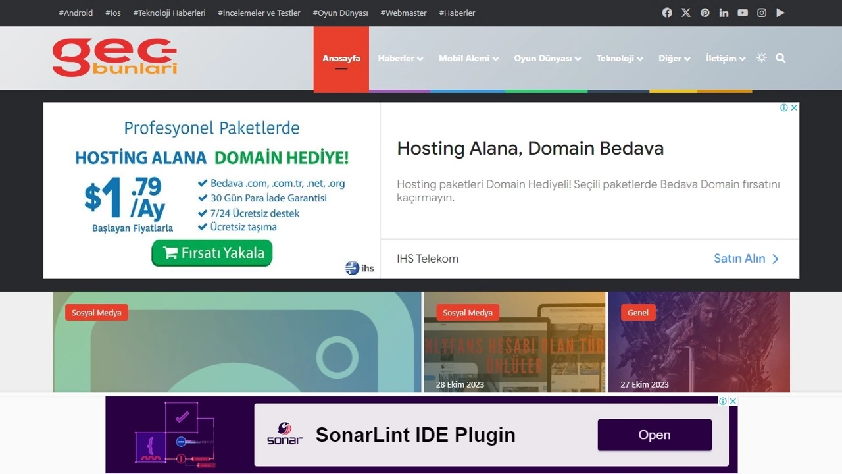Click the 'Profesyonel Paketlerde' ad heading
This screenshot has width=842, height=474.
212,128
